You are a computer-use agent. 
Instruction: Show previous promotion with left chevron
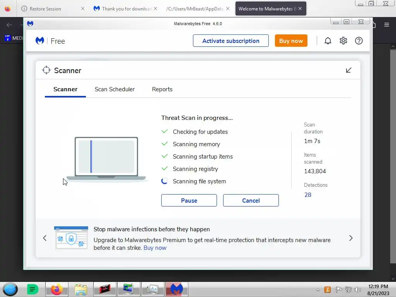45,238
